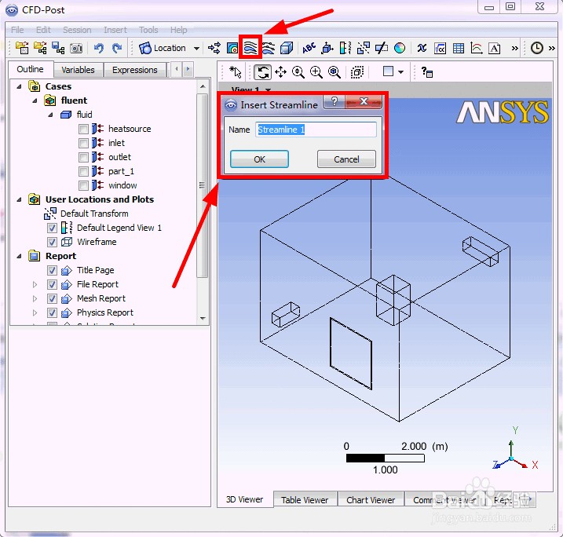Click the Table toolbar icon
This screenshot has width=563, height=537.
point(458,48)
